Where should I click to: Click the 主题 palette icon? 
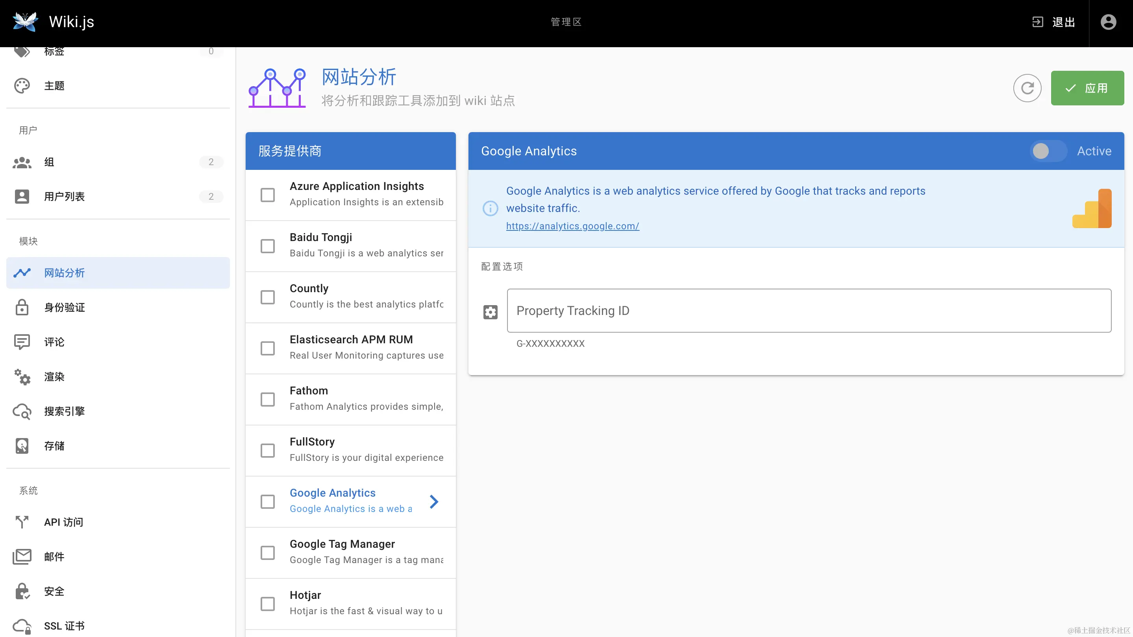(x=22, y=86)
